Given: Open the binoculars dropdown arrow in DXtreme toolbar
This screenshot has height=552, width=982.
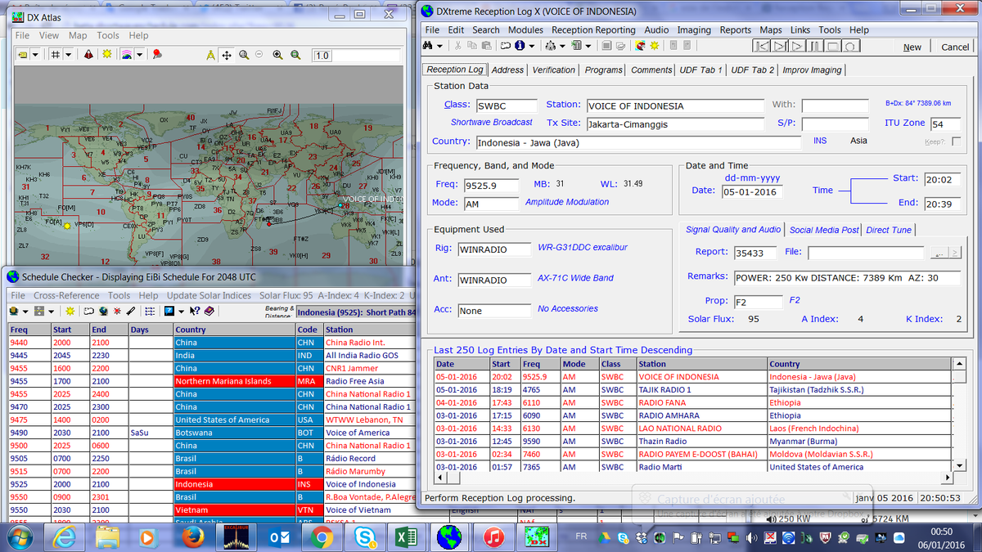Looking at the screenshot, I should 440,46.
